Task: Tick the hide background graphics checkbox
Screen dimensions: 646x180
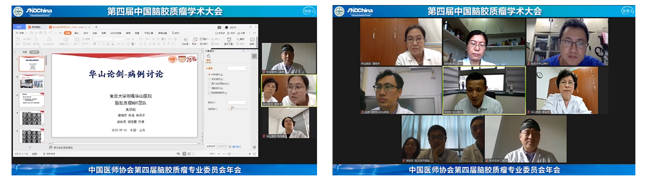Action: tap(209, 93)
